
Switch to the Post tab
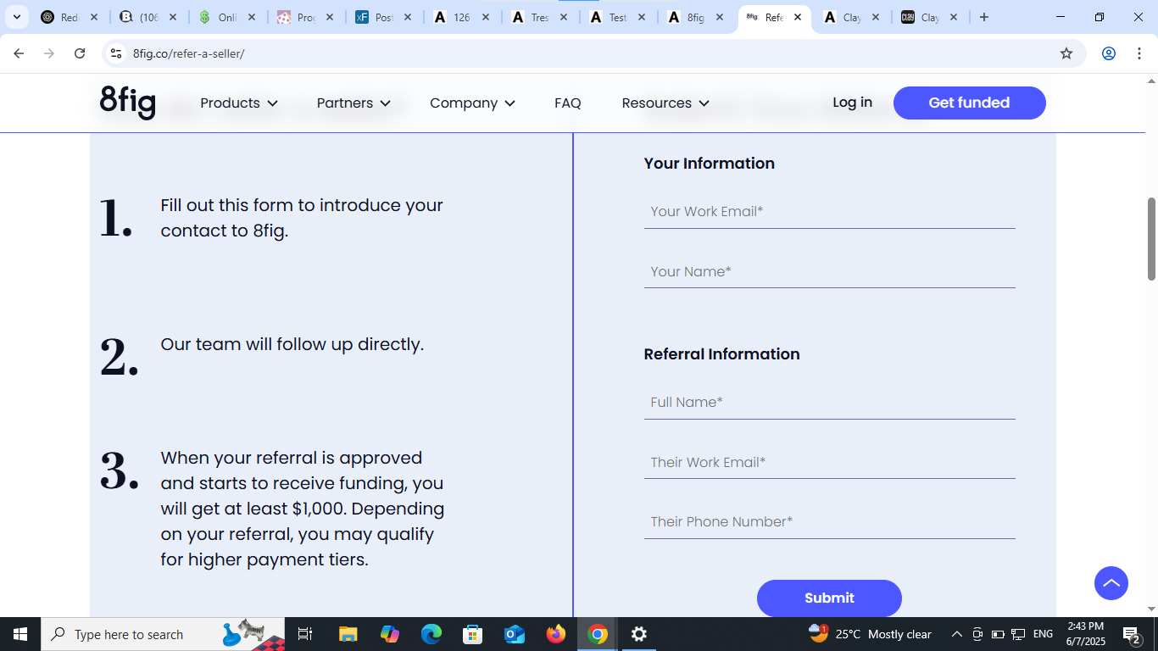coord(383,17)
